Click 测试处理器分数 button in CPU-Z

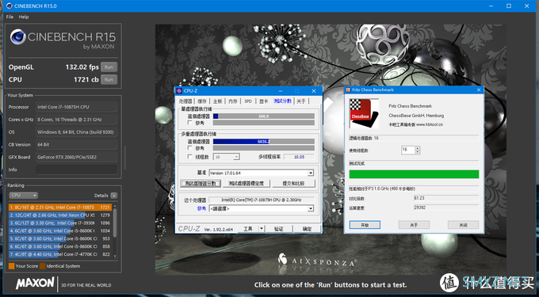(201, 184)
